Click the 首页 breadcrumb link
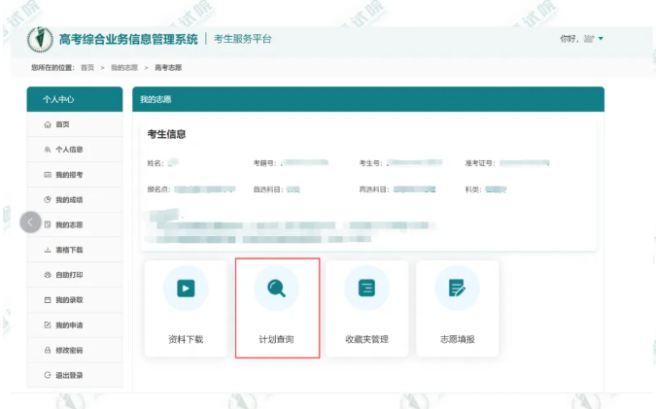Screen dimensions: 656x409 click(x=87, y=67)
